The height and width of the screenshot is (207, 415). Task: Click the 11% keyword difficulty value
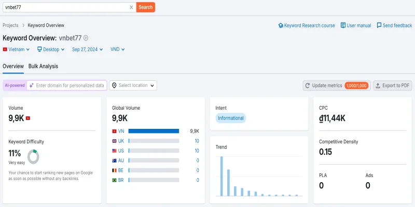15,153
